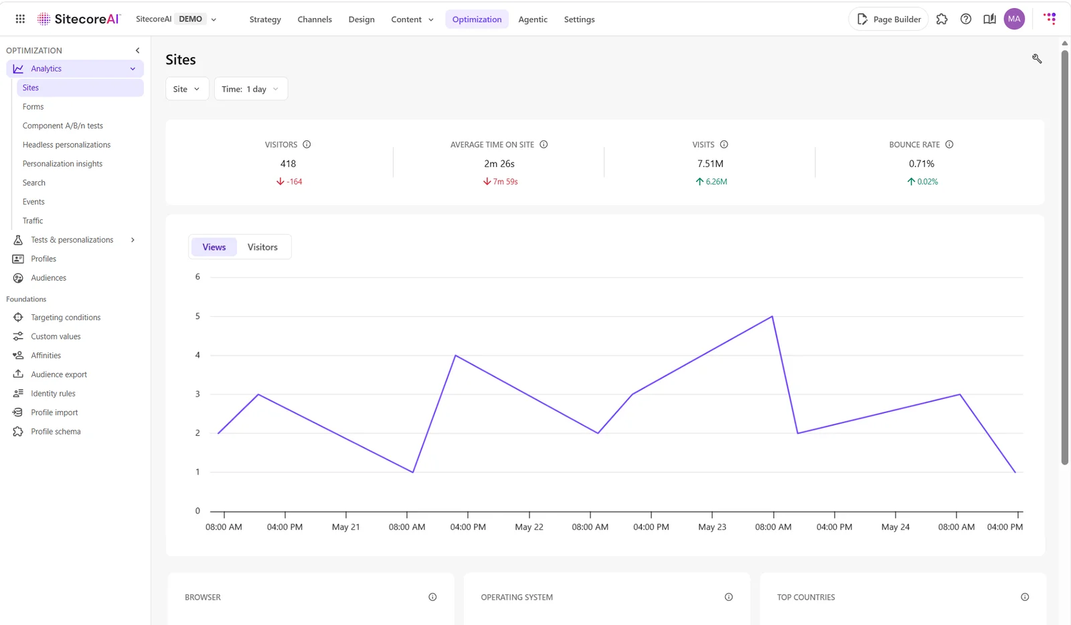Open the documentation book icon in header
Screen dimensions: 1071x625
point(989,19)
